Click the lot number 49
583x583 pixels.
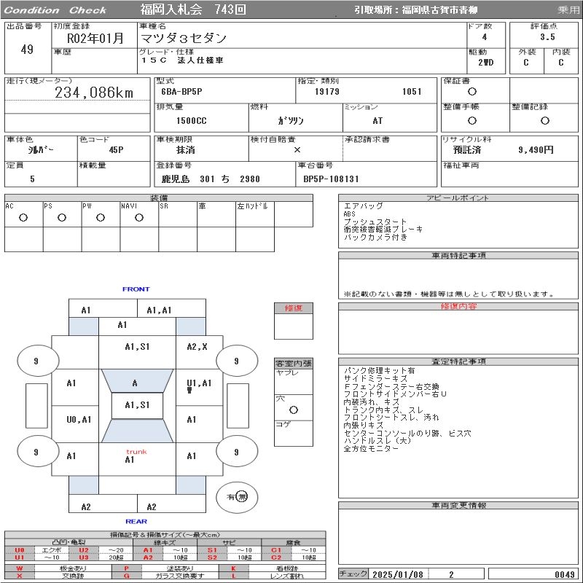coord(27,49)
